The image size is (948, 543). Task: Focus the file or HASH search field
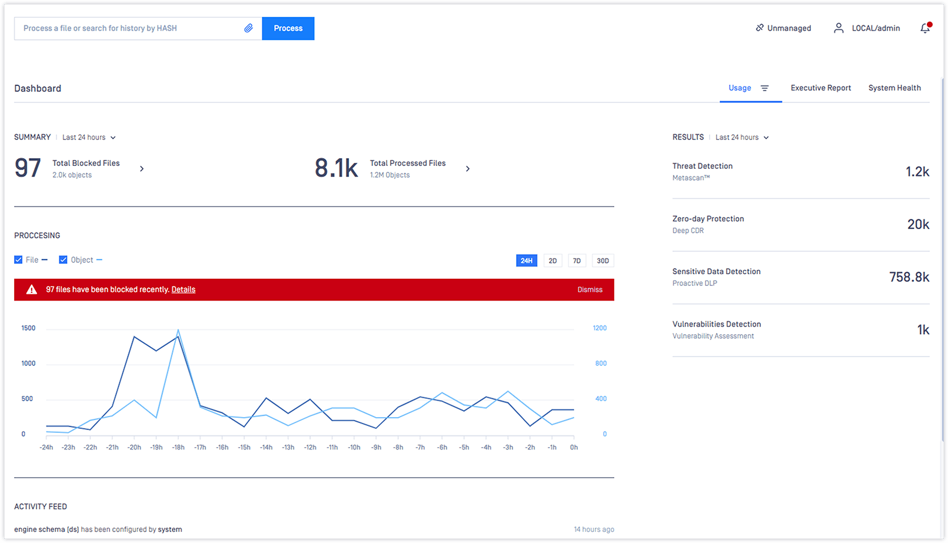click(129, 28)
